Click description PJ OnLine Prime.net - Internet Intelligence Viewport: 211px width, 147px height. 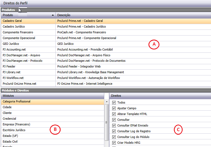pos(85,84)
